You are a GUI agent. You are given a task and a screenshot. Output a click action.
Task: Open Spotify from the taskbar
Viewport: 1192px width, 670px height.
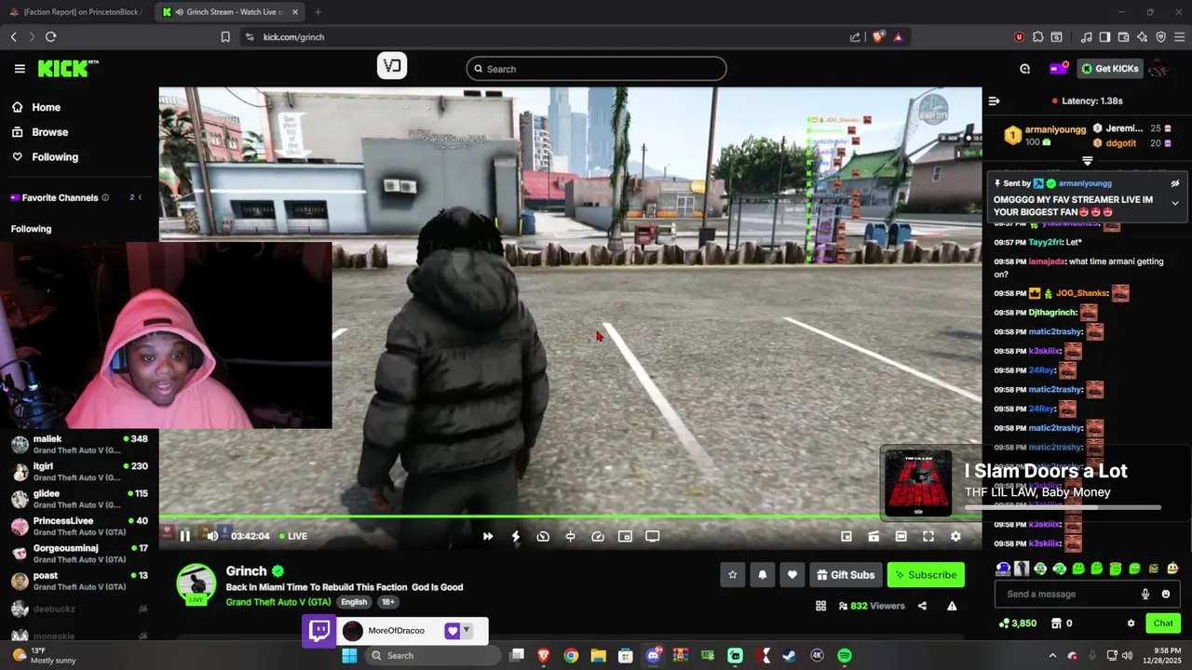[845, 656]
